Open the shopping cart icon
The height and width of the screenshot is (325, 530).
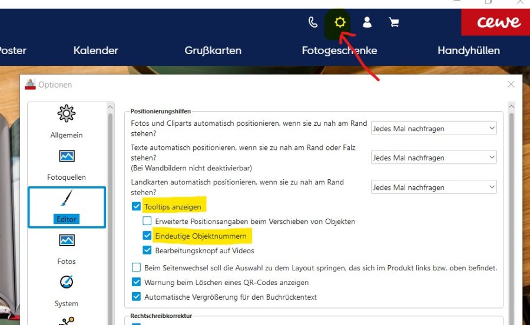pos(394,22)
